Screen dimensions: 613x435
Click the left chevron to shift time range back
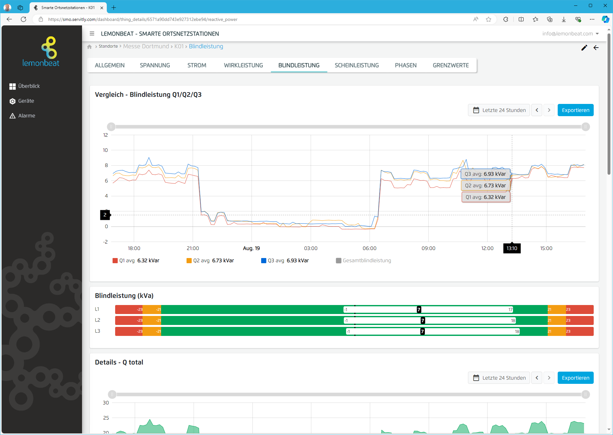tap(537, 110)
